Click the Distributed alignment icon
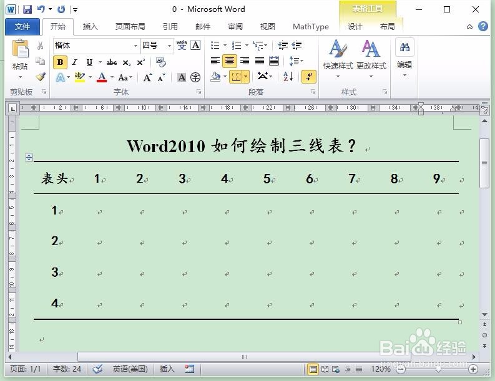This screenshot has height=381, width=495. point(274,60)
